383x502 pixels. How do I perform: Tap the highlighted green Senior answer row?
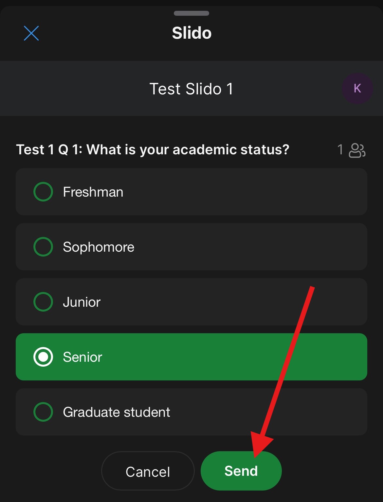[191, 357]
